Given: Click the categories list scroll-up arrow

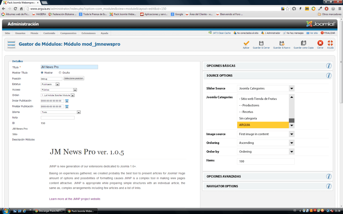Looking at the screenshot, I should 292,97.
